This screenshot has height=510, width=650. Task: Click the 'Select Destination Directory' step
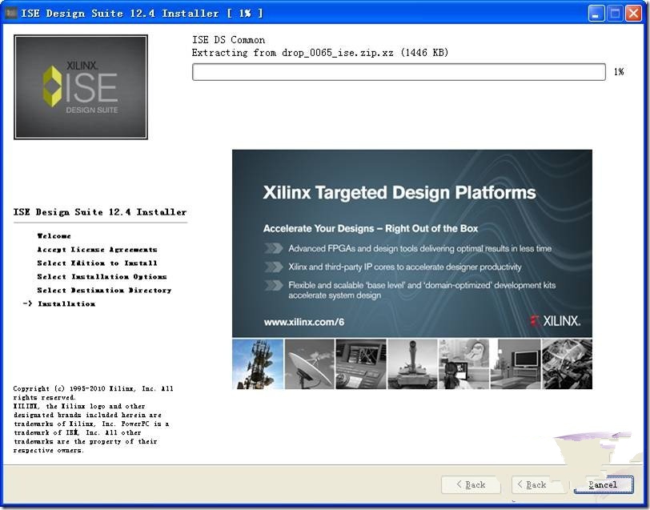(104, 291)
